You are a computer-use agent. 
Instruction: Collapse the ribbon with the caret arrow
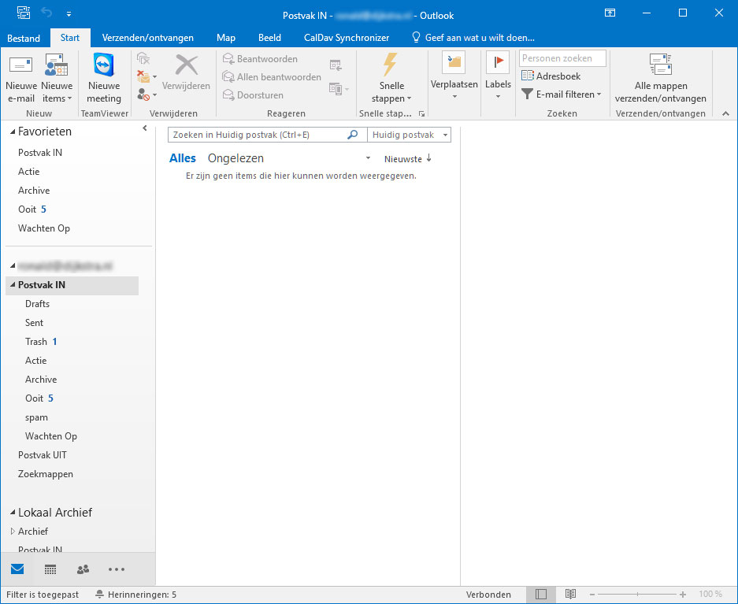pos(725,114)
